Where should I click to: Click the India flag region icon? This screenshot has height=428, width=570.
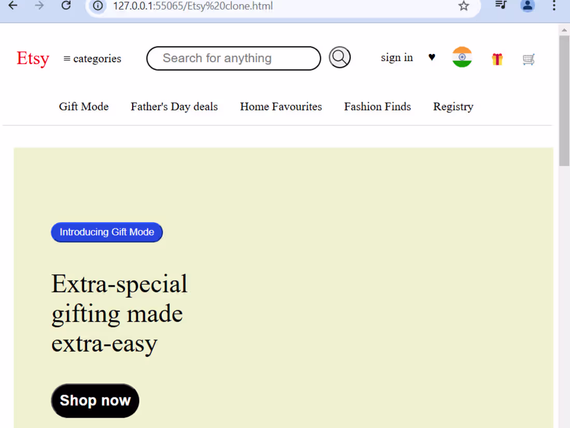pos(461,57)
